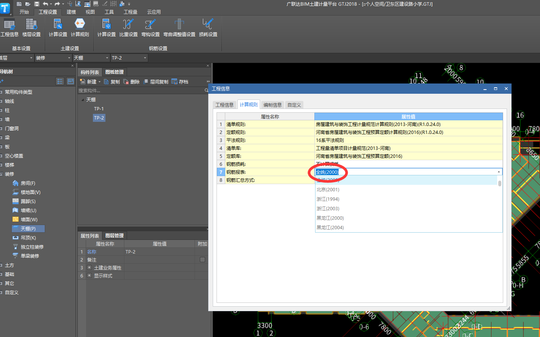Switch to the 视图 ribbon tab
Viewport: 540px width, 337px height.
click(90, 12)
